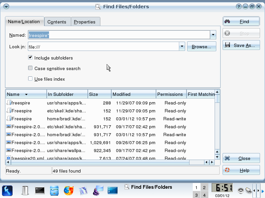The height and width of the screenshot is (198, 265).
Task: Click image icon of 922,345 size file
Action: [9, 150]
